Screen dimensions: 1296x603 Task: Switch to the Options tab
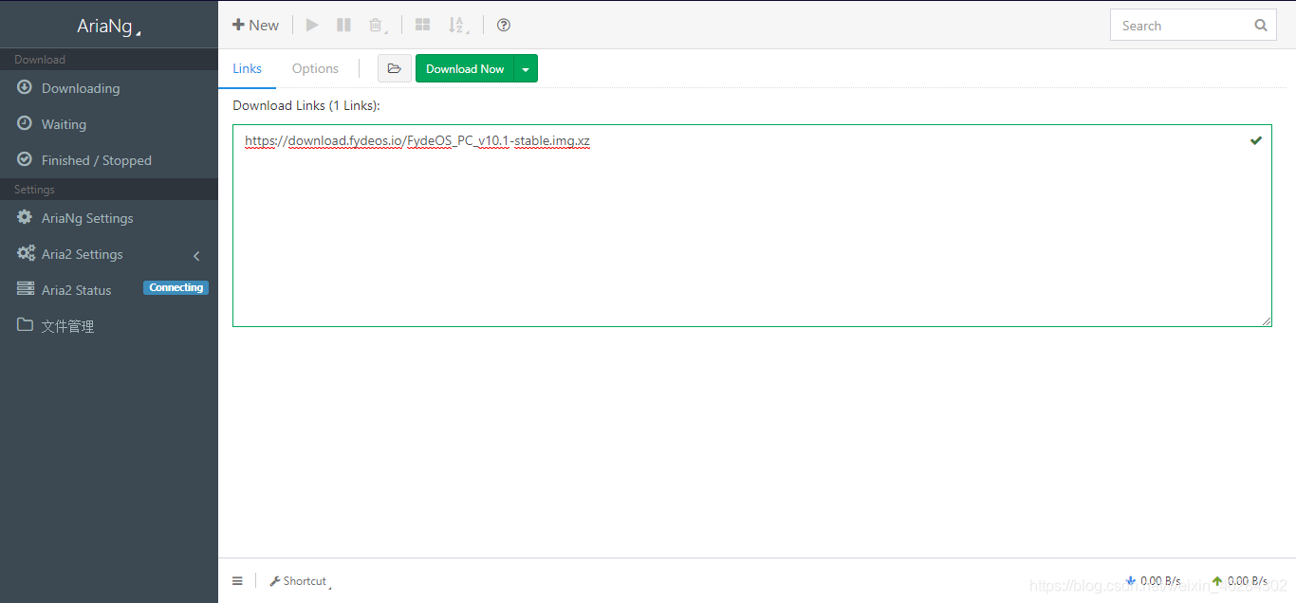point(315,68)
